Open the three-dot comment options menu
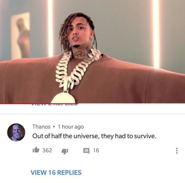This screenshot has height=183, width=185. click(x=177, y=151)
